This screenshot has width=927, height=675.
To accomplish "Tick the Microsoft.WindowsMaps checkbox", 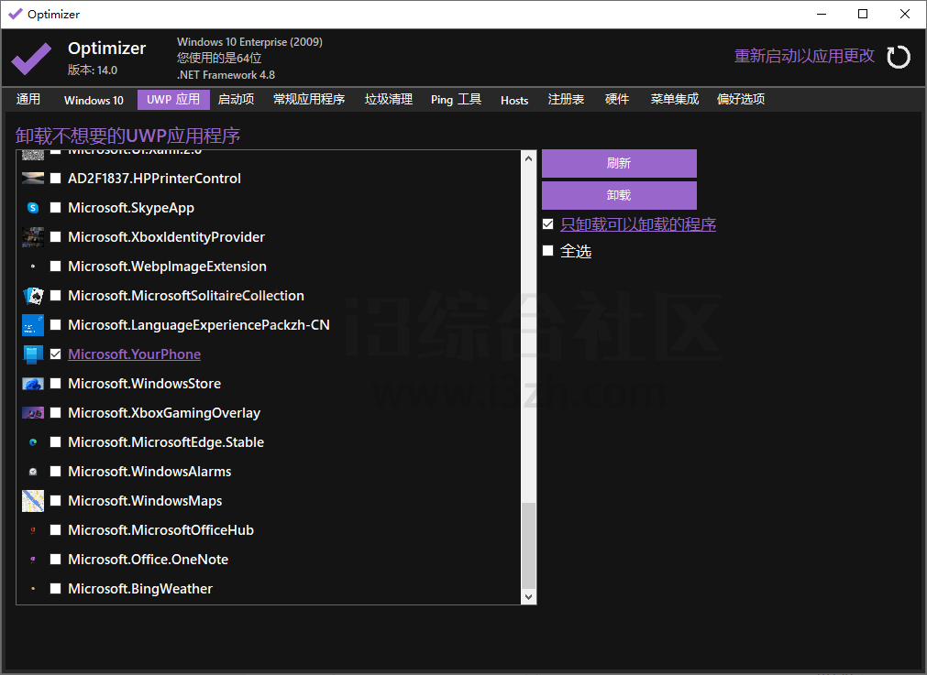I will tap(56, 501).
